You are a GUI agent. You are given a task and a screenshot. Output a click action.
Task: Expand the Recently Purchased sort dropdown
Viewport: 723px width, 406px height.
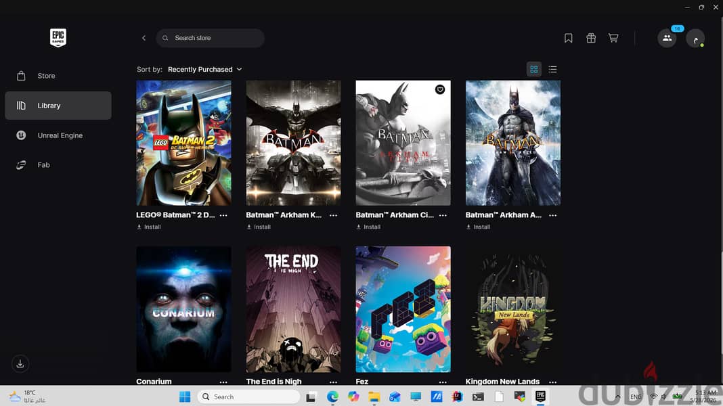pyautogui.click(x=204, y=69)
